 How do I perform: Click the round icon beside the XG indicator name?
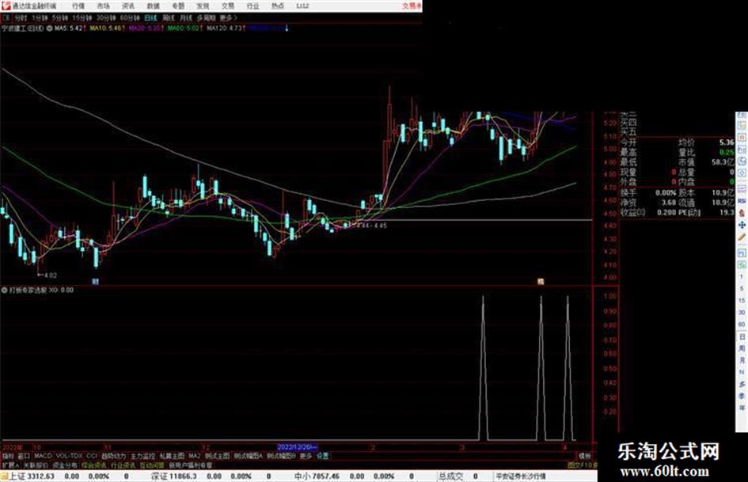[x=5, y=290]
